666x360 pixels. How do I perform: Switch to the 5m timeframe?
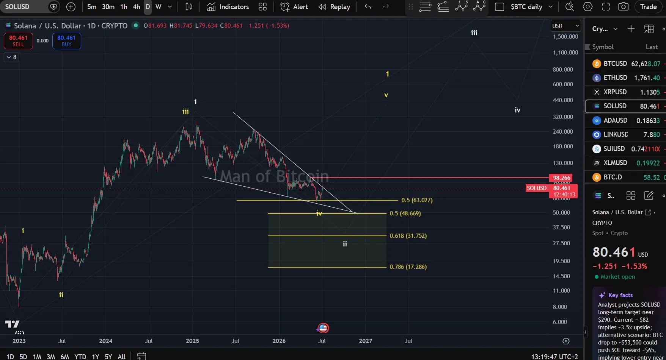[92, 7]
